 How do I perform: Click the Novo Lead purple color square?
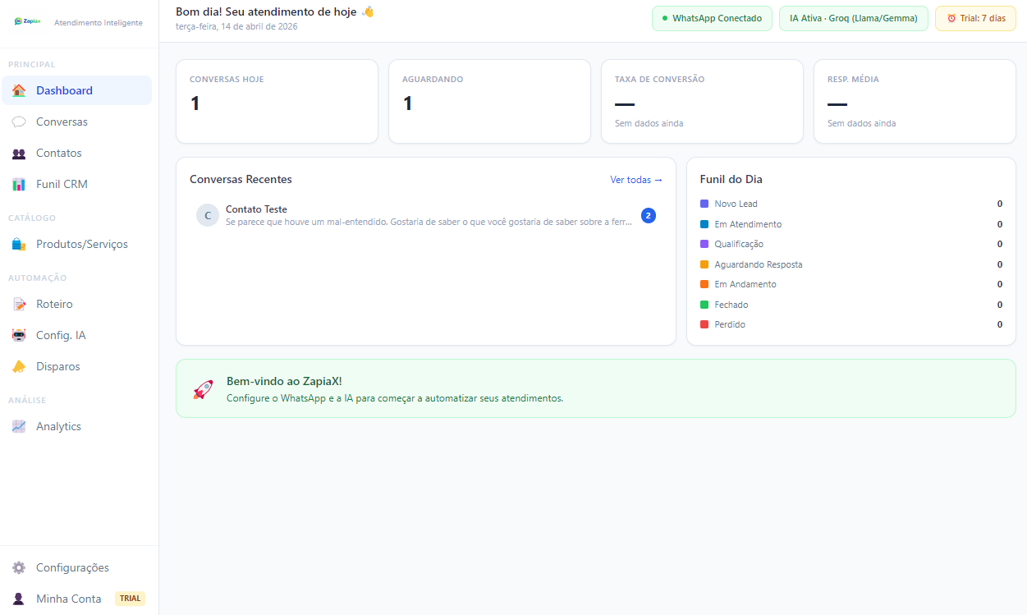(x=704, y=204)
